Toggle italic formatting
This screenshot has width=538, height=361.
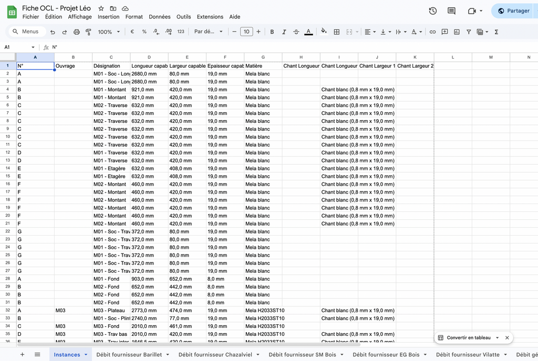pos(284,32)
